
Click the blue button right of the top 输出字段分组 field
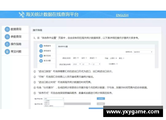tap(101, 98)
